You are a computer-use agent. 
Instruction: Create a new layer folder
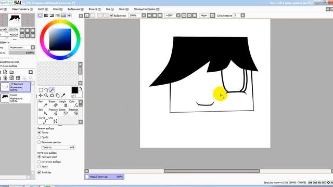[x=11, y=72]
